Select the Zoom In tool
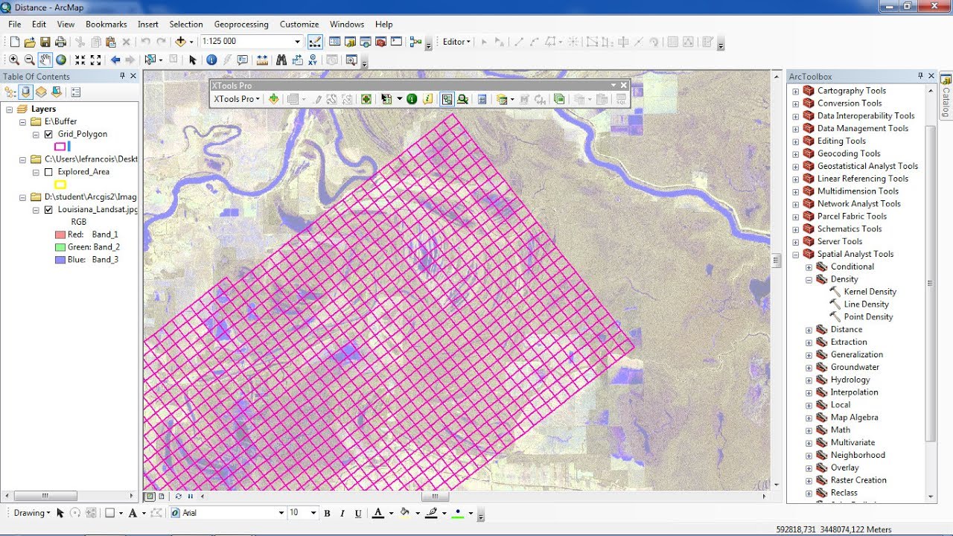The image size is (953, 536). tap(14, 60)
